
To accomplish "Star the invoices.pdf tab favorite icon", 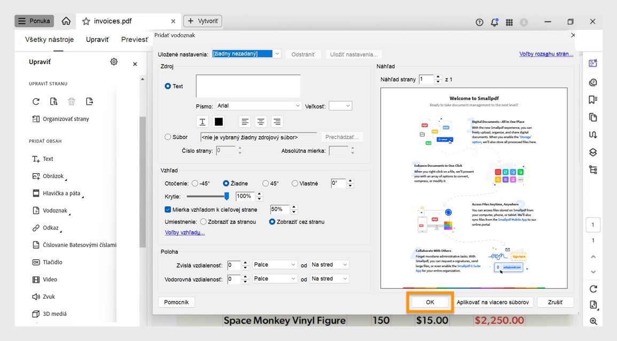I will click(86, 21).
